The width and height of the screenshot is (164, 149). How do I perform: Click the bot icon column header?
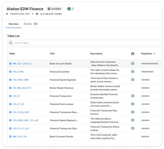(133, 53)
